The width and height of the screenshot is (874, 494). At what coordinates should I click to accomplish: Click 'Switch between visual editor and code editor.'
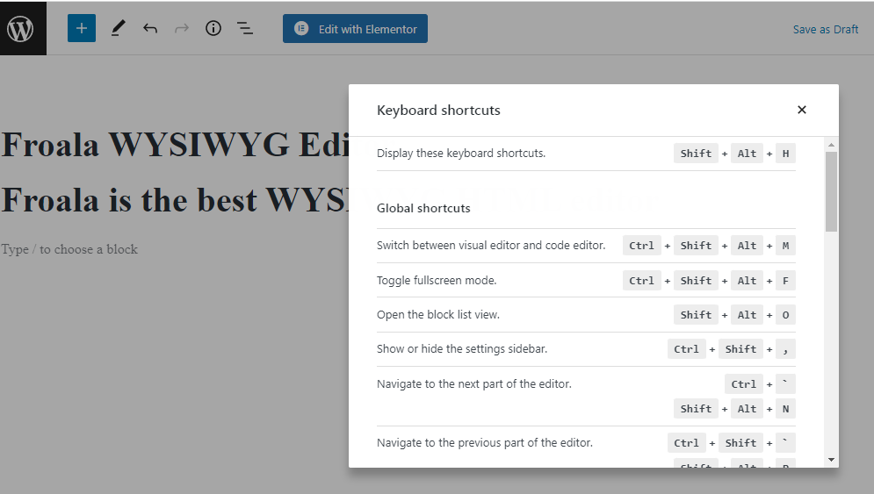(491, 246)
